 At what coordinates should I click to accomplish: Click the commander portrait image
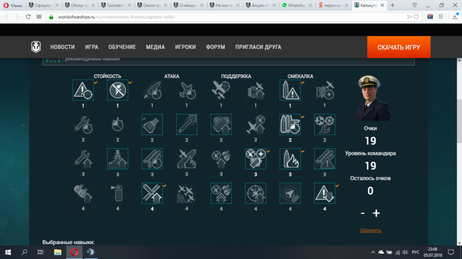click(x=373, y=98)
